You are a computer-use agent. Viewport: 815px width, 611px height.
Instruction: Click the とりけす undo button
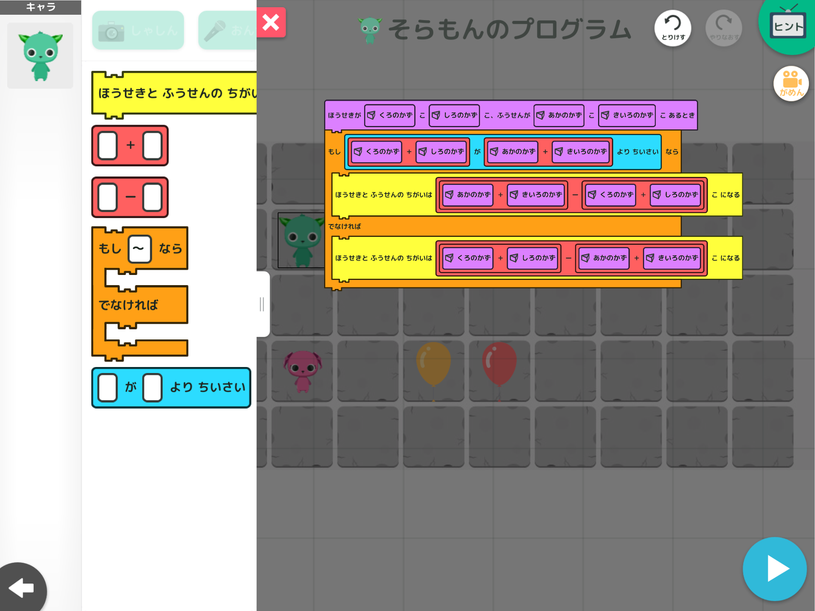673,28
